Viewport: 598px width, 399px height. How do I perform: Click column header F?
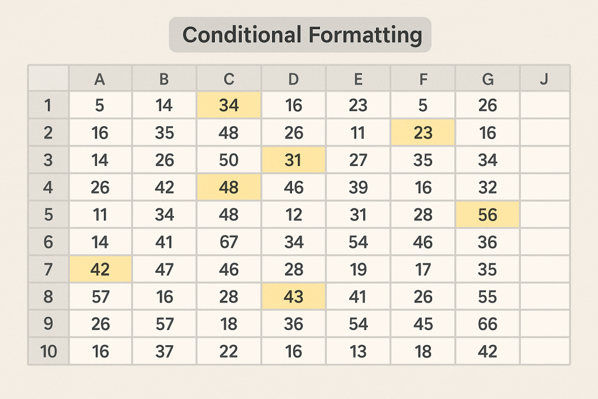pos(423,79)
